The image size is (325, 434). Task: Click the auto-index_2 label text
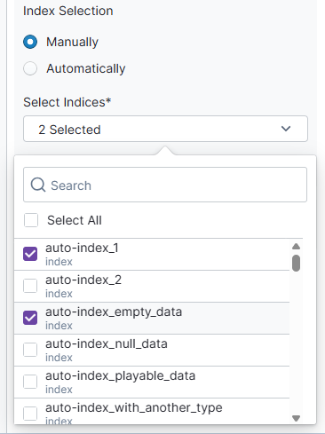pyautogui.click(x=83, y=280)
